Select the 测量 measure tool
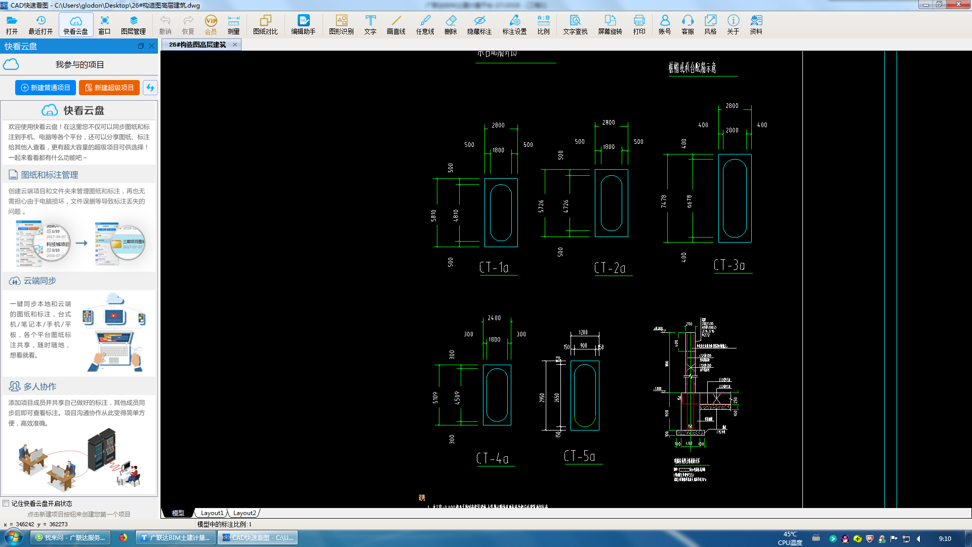Image resolution: width=972 pixels, height=547 pixels. 233,24
